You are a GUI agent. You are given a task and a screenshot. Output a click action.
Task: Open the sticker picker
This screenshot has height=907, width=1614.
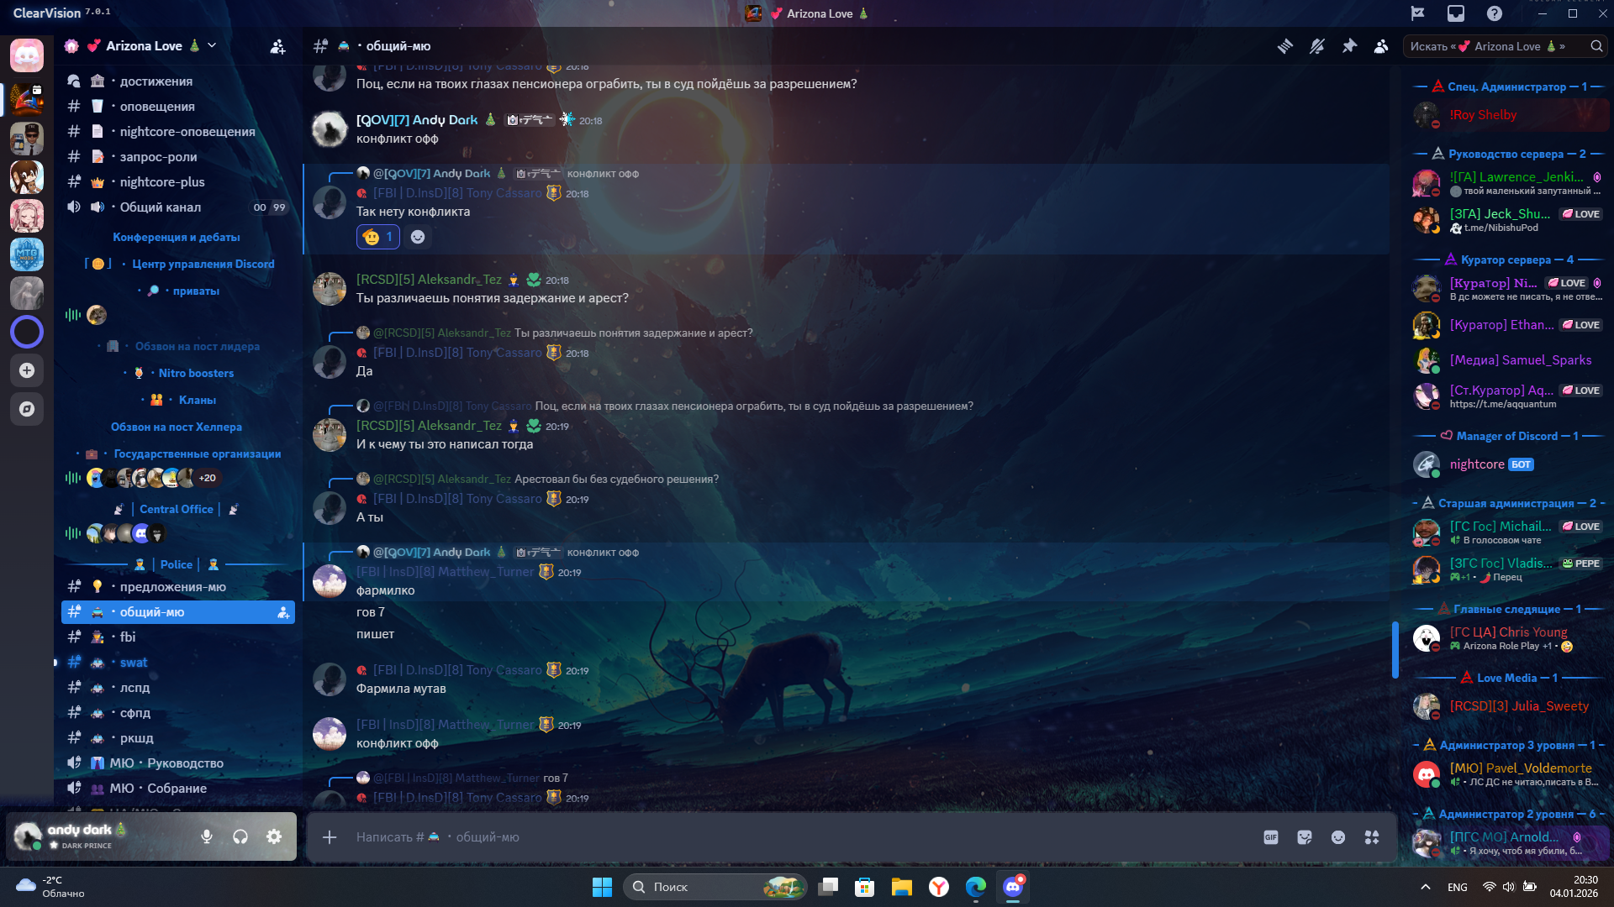point(1305,837)
